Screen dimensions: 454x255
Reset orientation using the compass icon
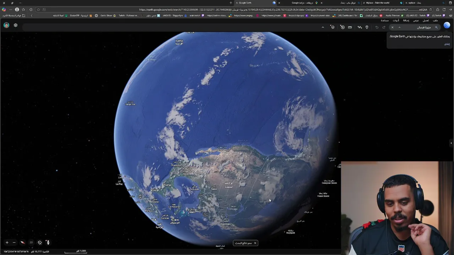click(x=22, y=243)
